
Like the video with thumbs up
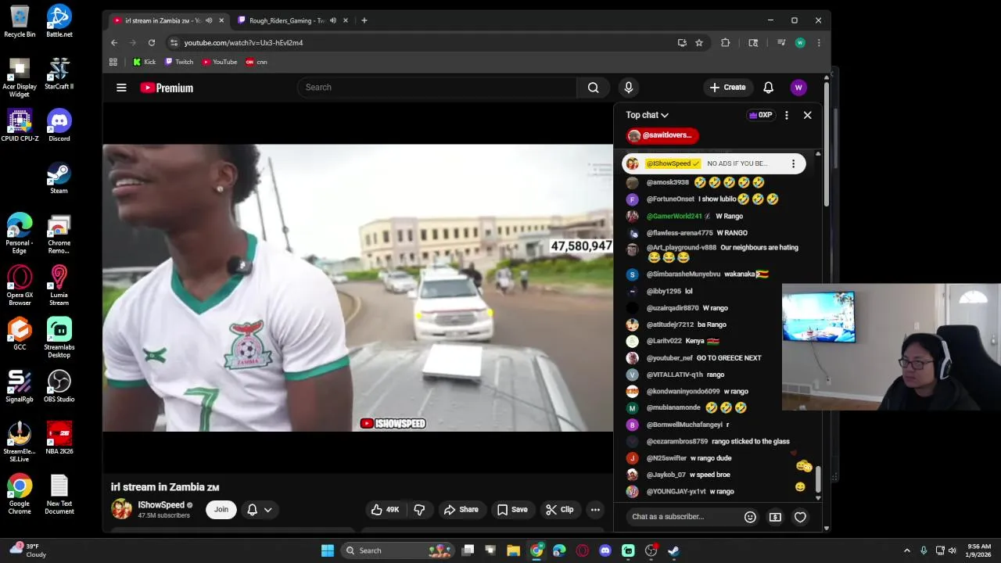[x=385, y=510]
